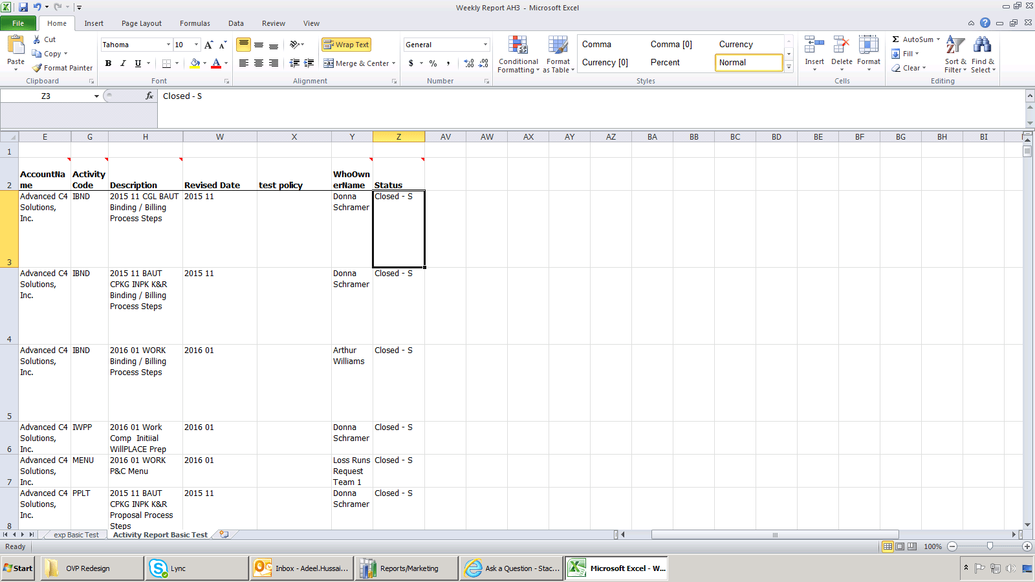Apply Bold formatting
The height and width of the screenshot is (582, 1035).
[x=108, y=63]
